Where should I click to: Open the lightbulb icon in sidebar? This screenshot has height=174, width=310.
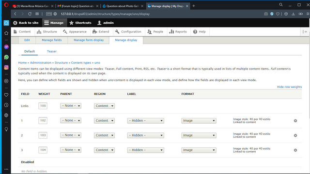point(6,129)
